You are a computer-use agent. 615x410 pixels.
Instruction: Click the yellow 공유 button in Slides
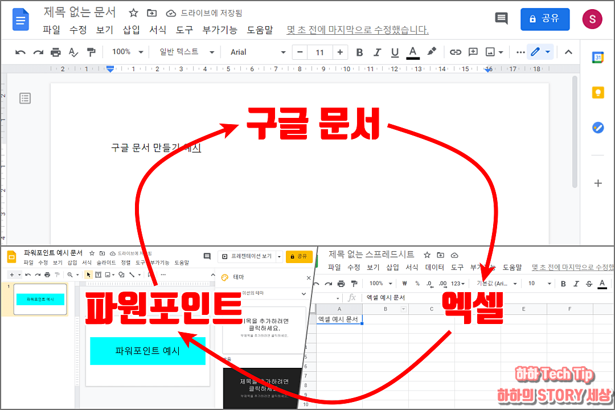coord(299,256)
